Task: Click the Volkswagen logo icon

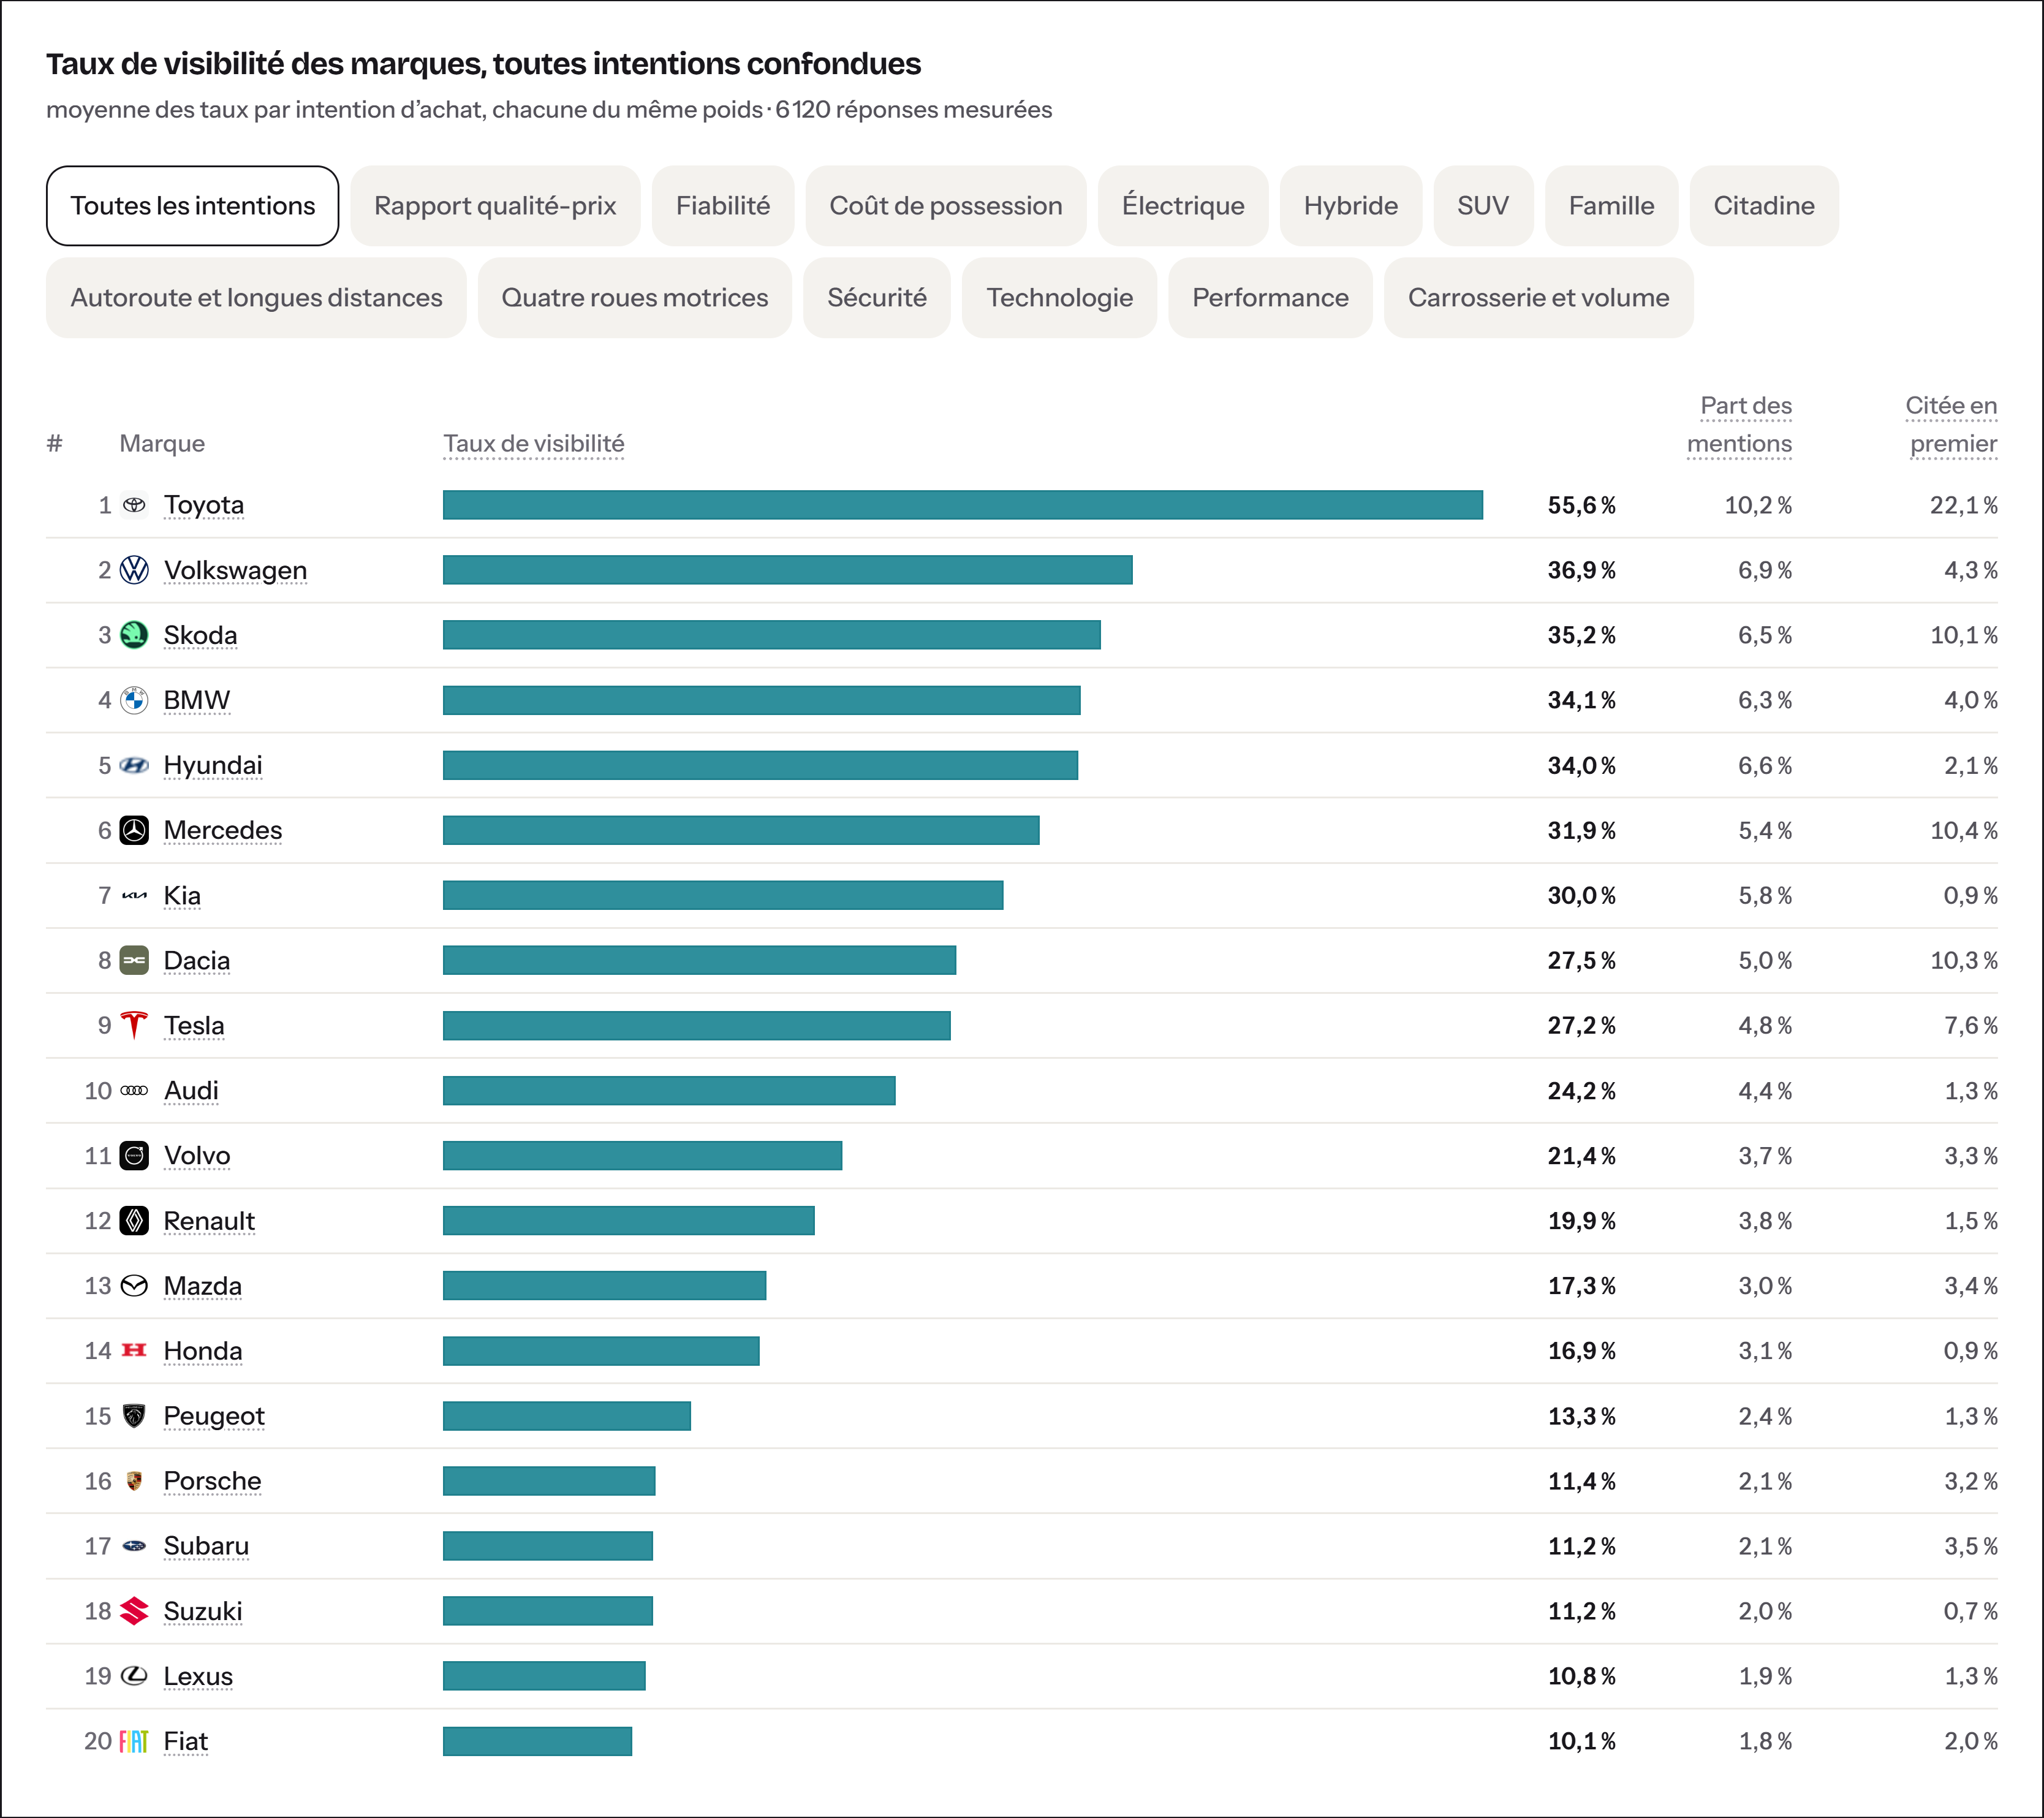Action: coord(134,570)
